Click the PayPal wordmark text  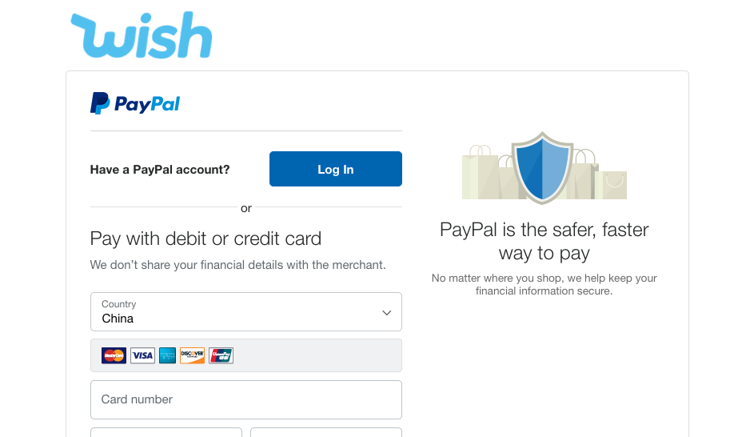[x=147, y=104]
